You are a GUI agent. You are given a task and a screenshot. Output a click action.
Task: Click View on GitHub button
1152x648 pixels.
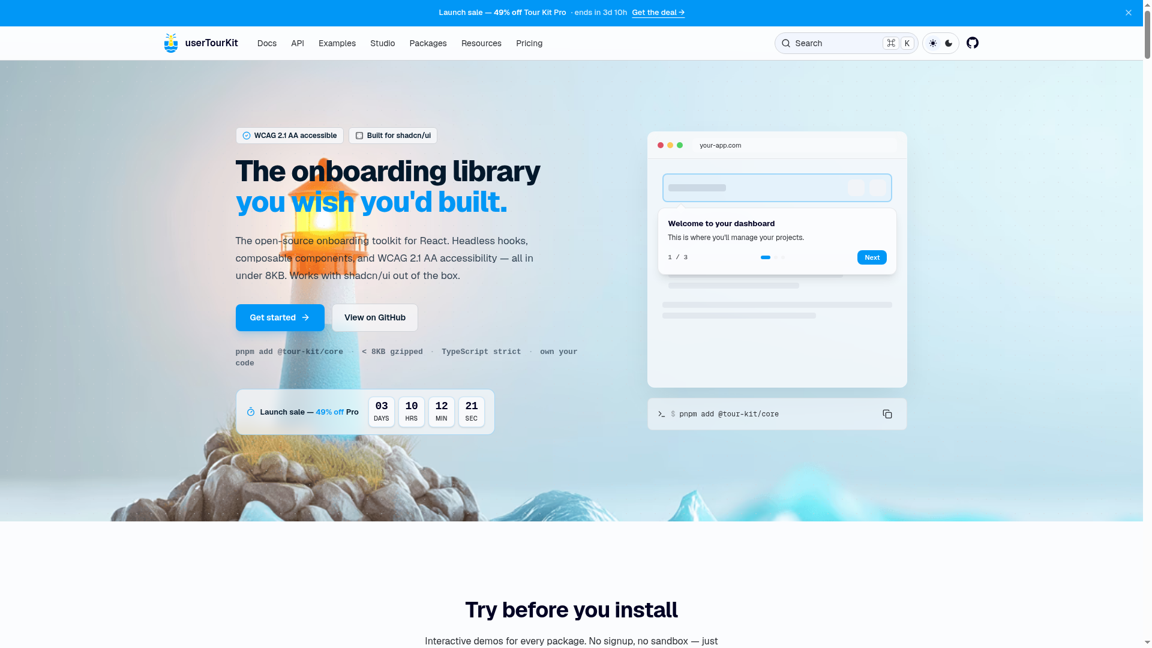(375, 317)
